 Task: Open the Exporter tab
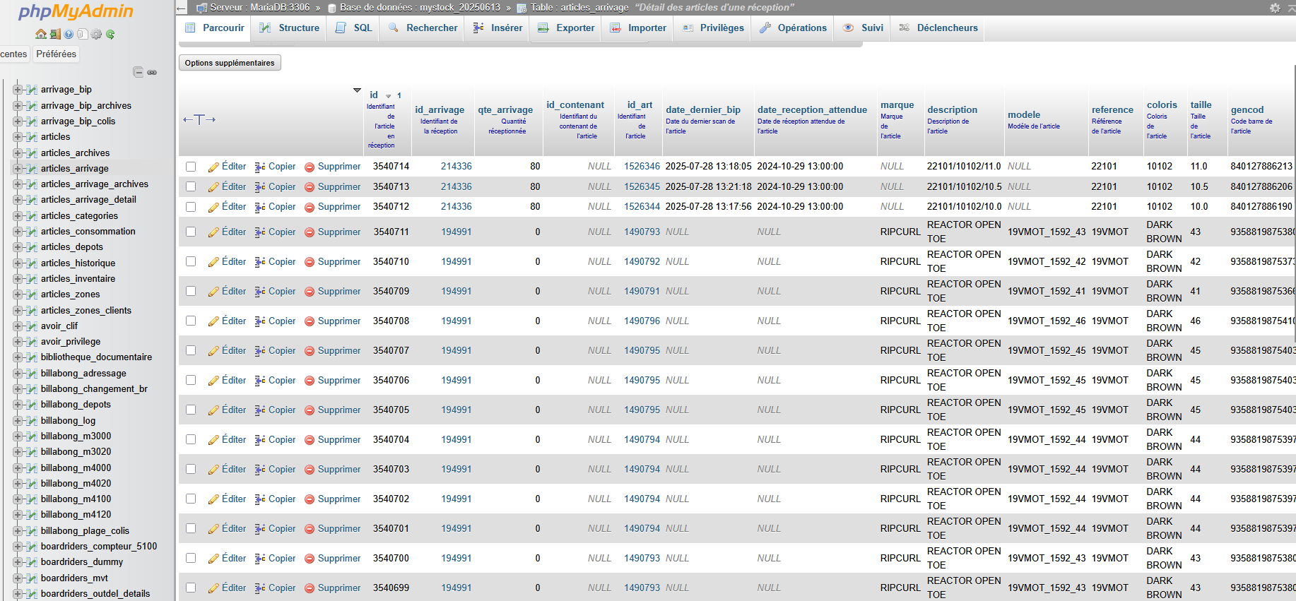pyautogui.click(x=566, y=28)
